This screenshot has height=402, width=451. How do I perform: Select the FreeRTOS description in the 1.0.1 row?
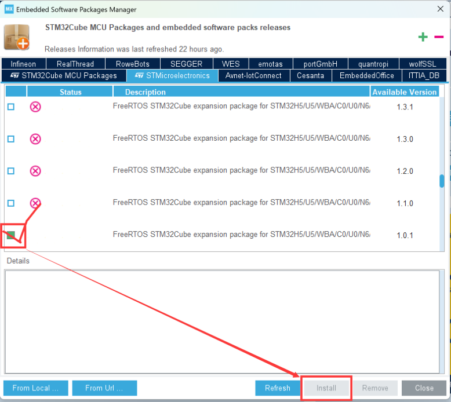click(x=242, y=235)
